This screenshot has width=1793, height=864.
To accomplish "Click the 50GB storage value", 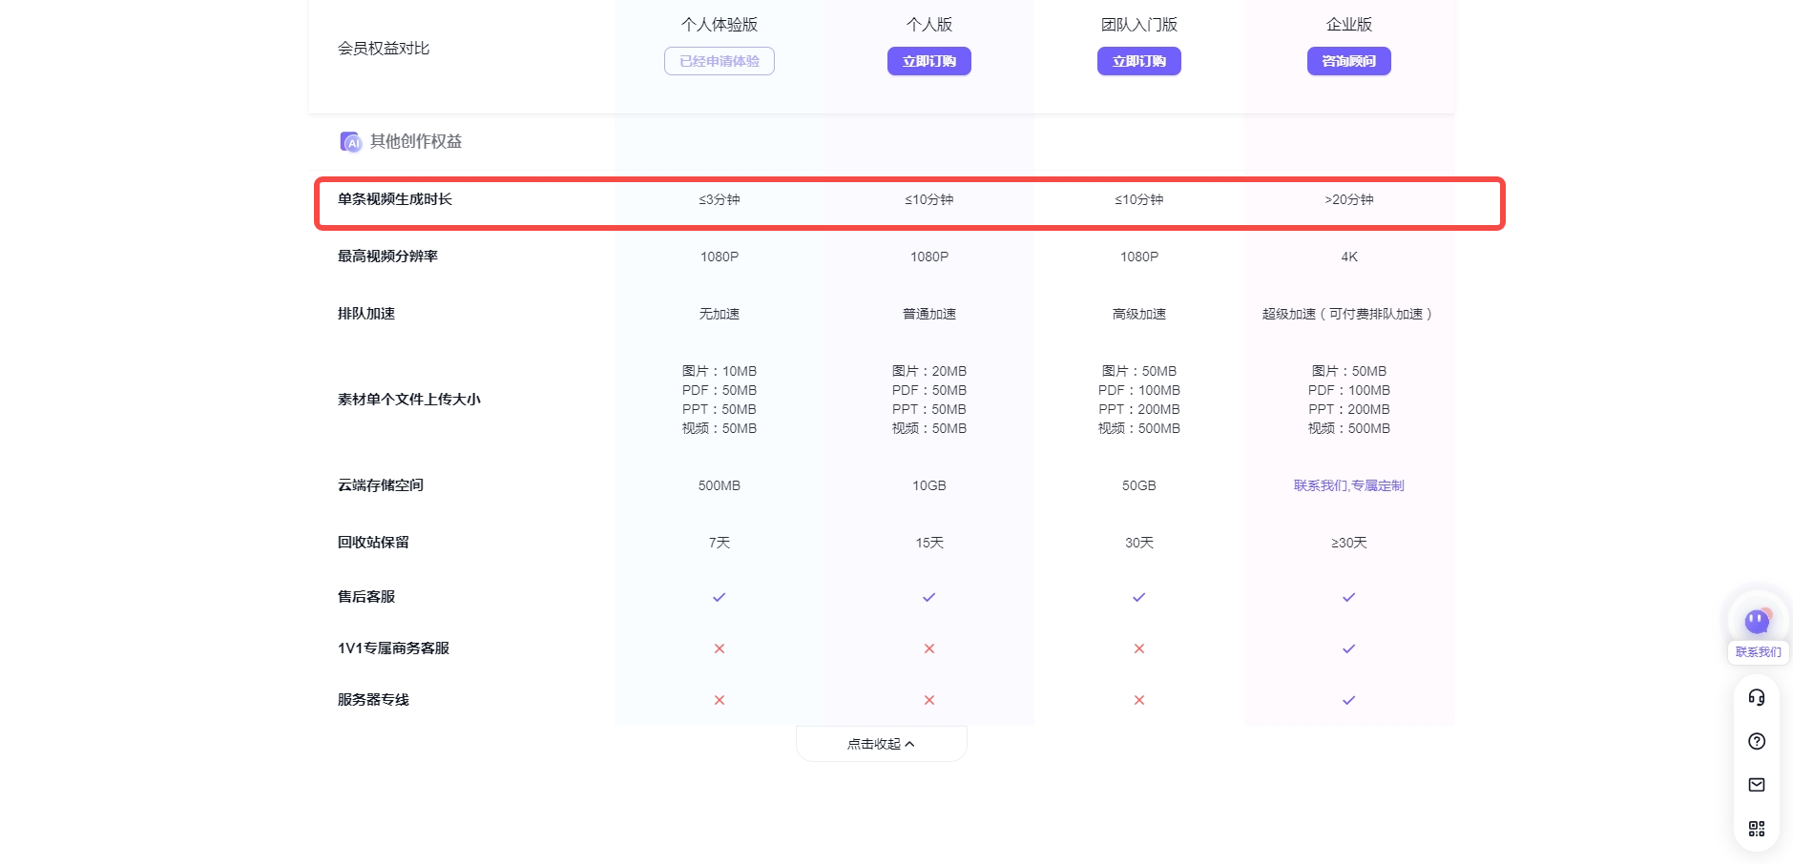I will 1139,485.
